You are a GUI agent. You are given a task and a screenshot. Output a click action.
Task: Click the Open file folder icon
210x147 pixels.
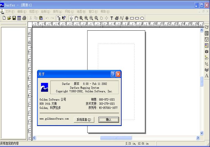9,18
